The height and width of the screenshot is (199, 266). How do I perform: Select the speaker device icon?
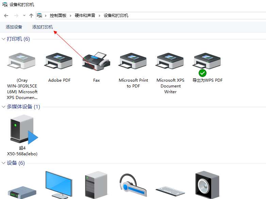(207, 185)
